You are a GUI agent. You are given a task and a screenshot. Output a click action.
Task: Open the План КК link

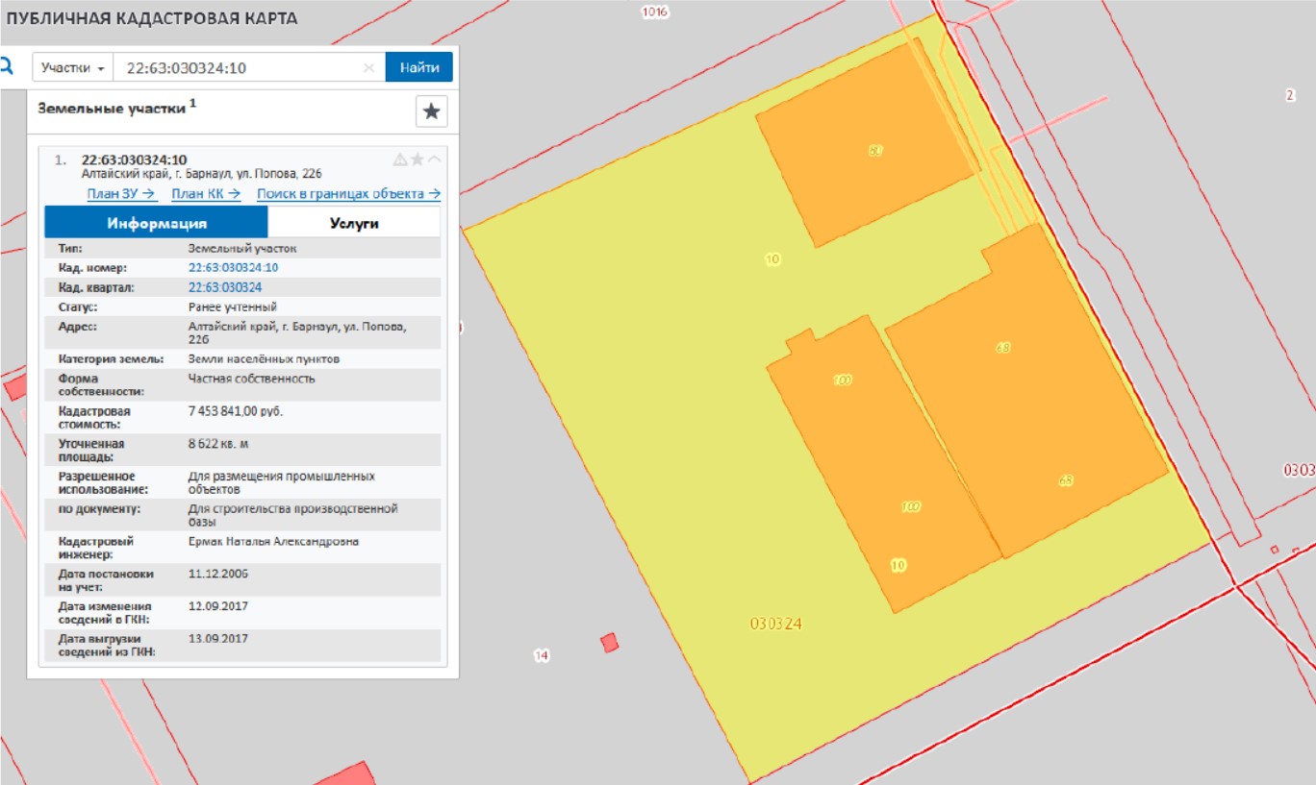pos(205,194)
